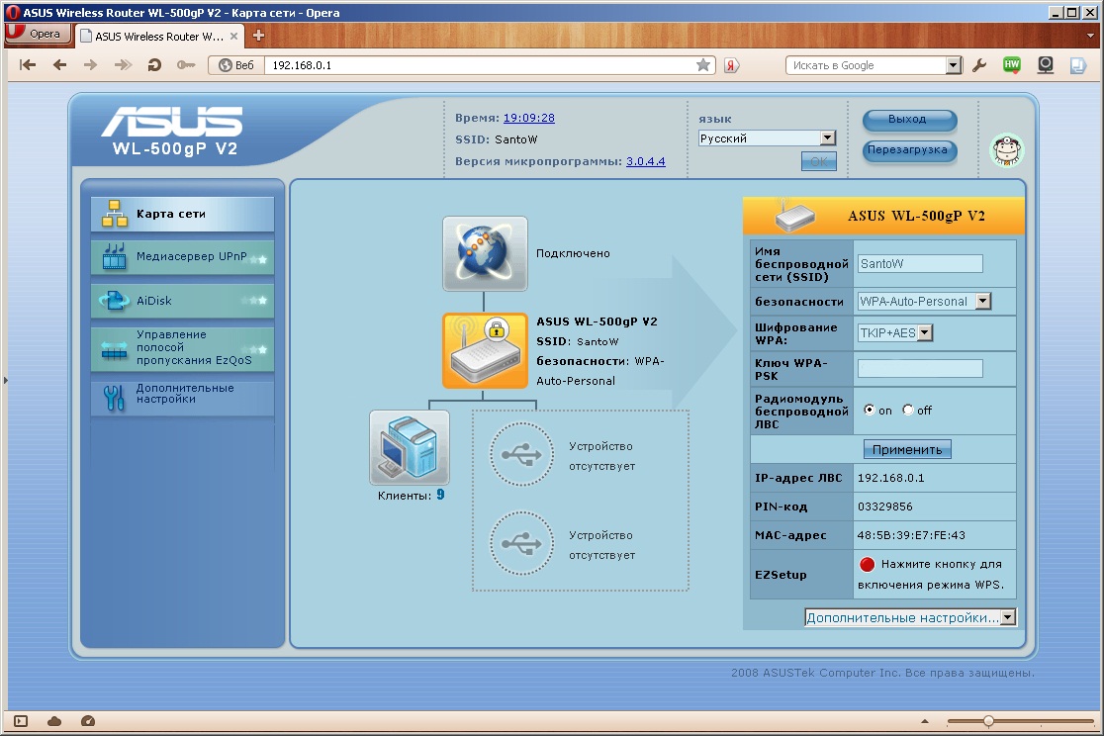Click the bookmark star in address bar

point(702,65)
